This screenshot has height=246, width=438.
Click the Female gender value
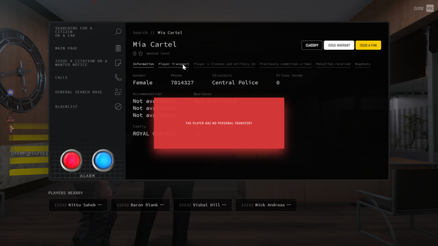click(x=142, y=83)
